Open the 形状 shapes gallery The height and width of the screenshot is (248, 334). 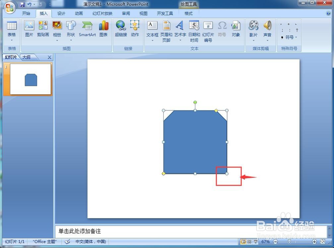coord(71,28)
